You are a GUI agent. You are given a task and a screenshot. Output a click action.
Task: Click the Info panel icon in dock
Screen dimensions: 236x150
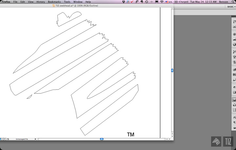tap(234, 44)
